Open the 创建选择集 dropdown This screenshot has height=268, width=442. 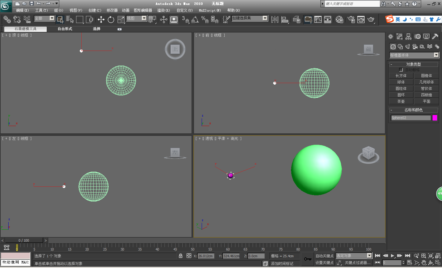point(265,18)
